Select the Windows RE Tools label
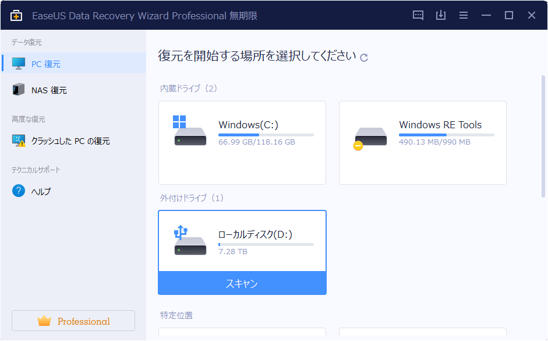Image resolution: width=548 pixels, height=341 pixels. click(440, 125)
